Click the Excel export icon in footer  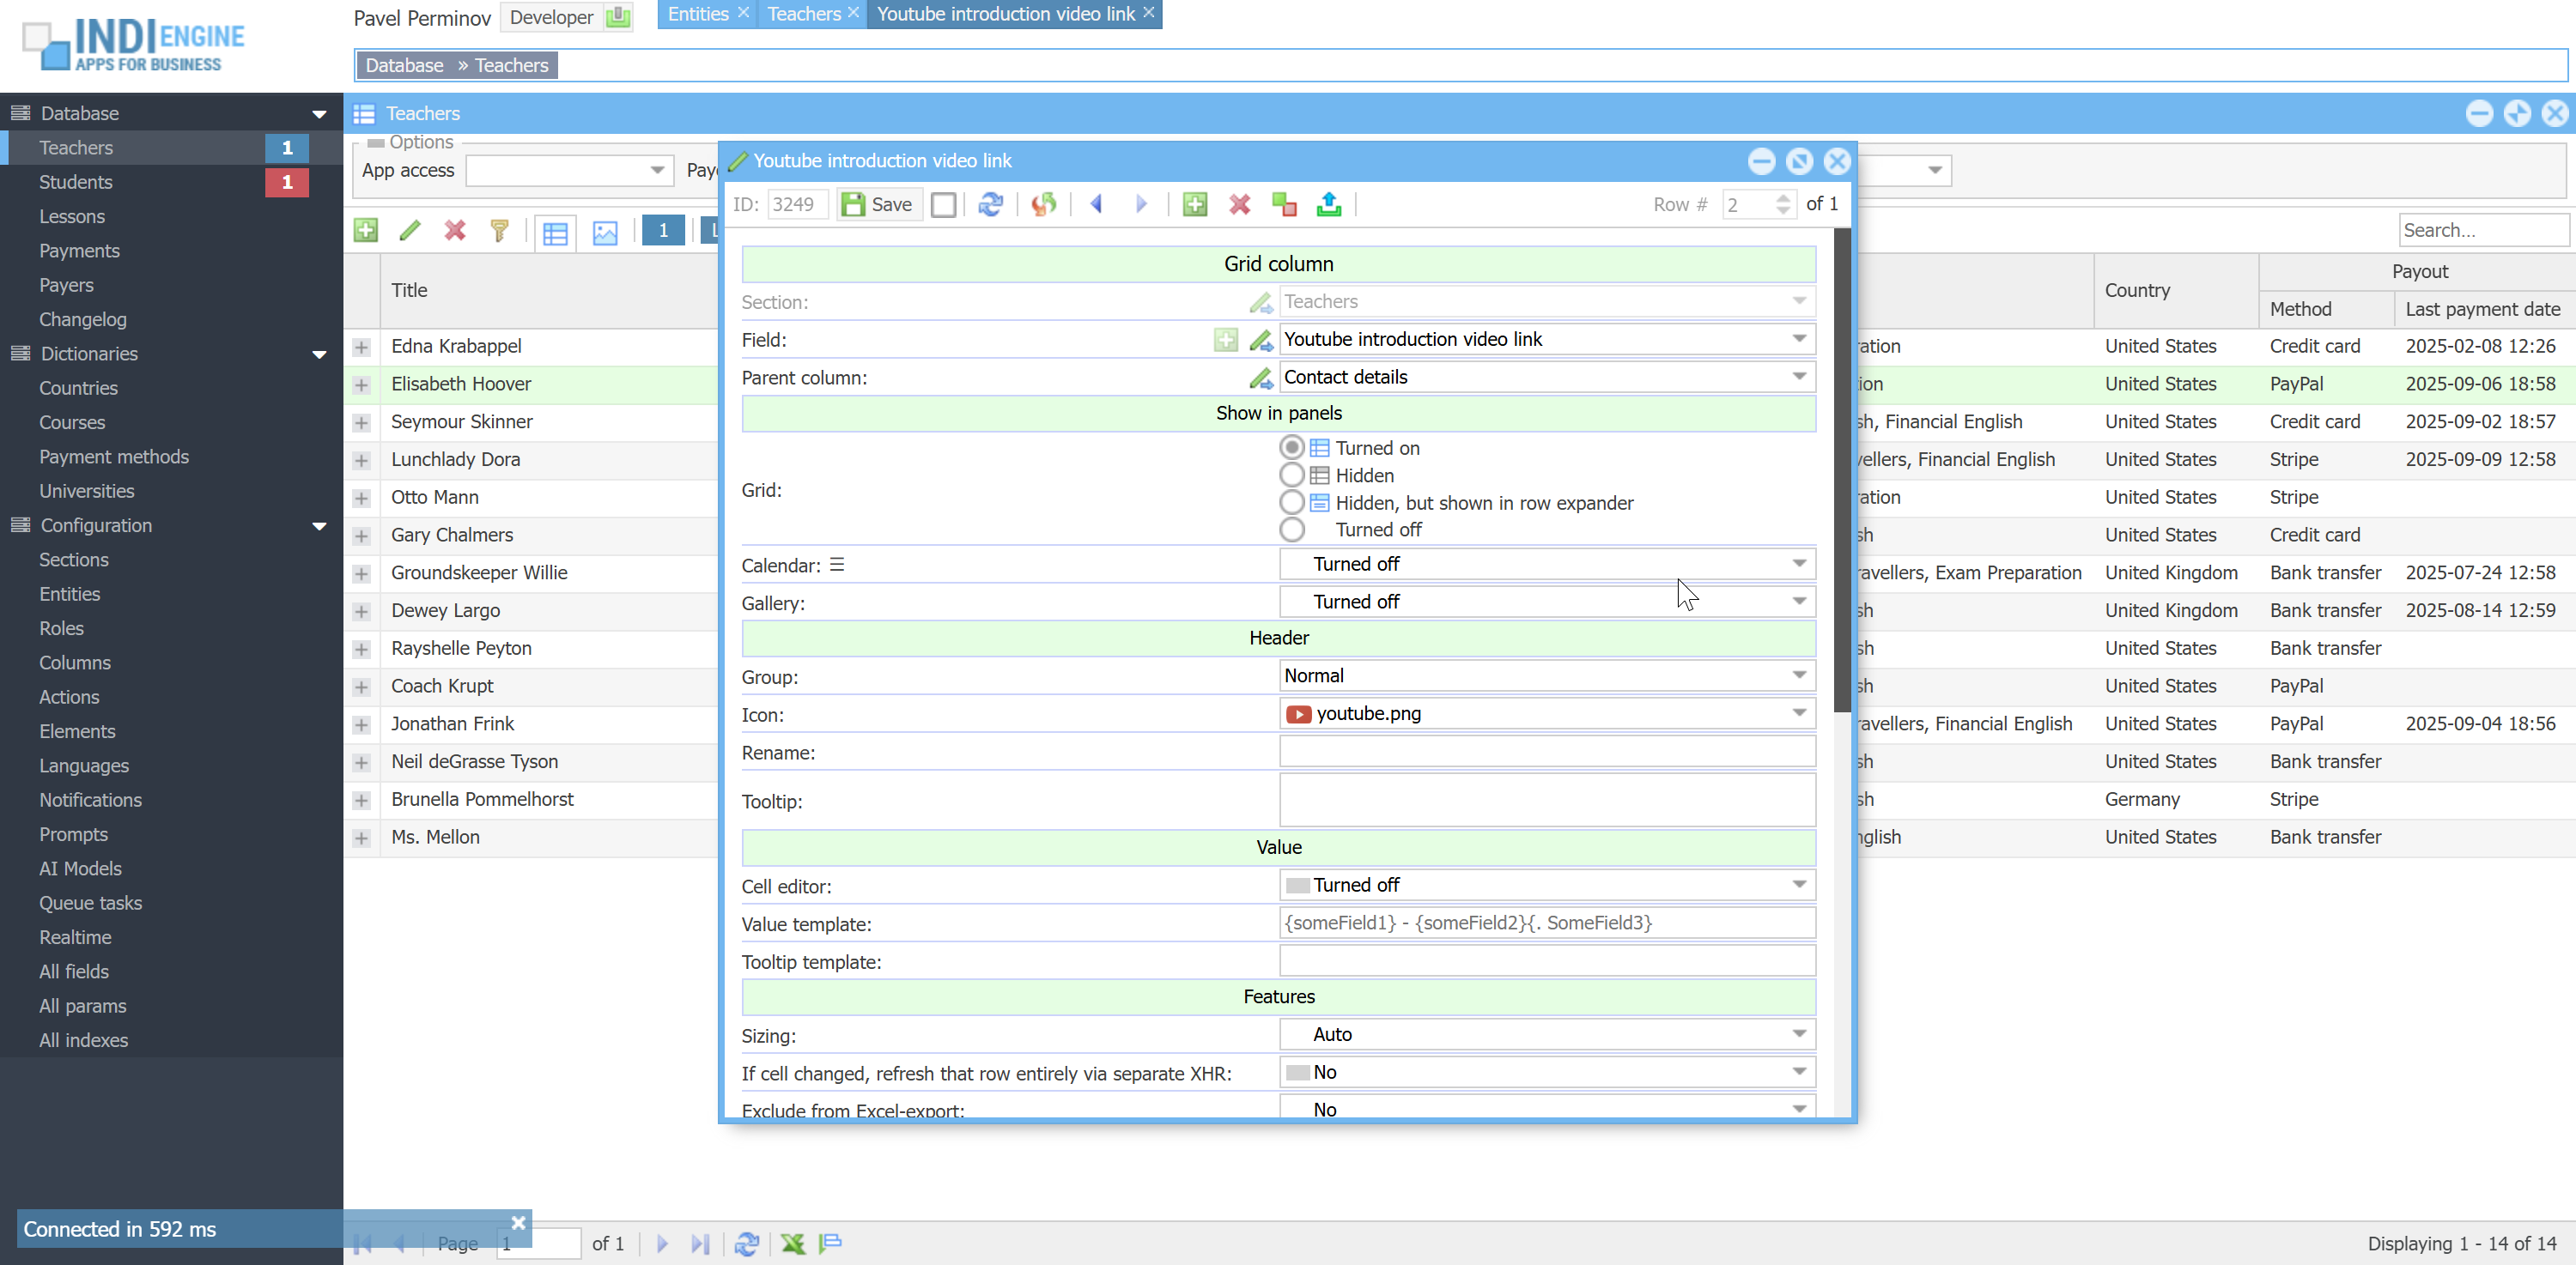(793, 1243)
